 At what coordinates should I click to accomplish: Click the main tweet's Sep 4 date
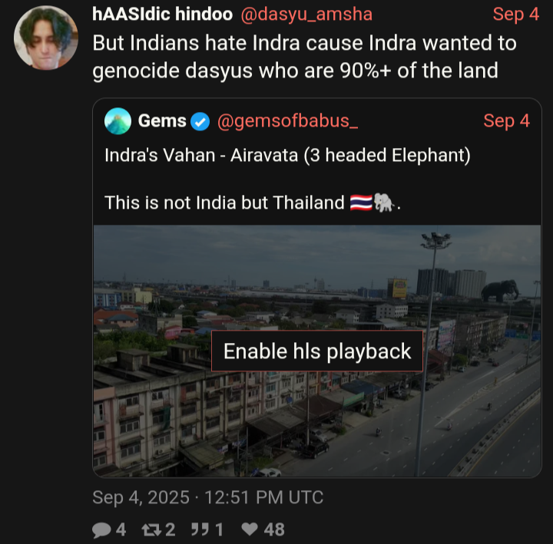515,14
